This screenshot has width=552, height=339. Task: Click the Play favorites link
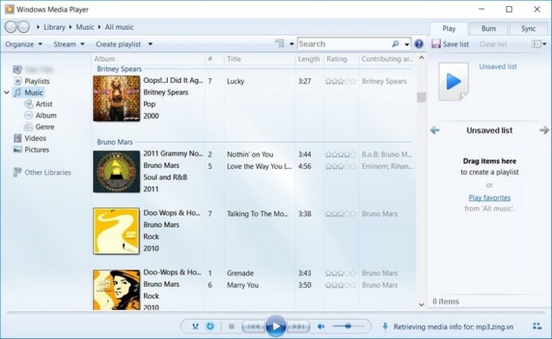489,197
